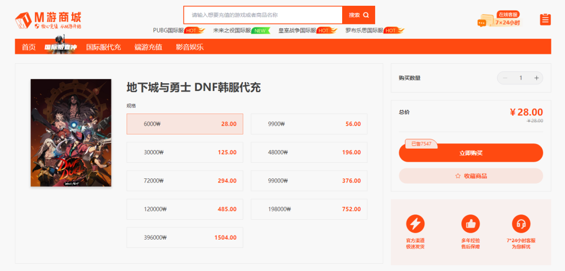Image resolution: width=565 pixels, height=271 pixels.
Task: Select the 6000₩ option for 28.00
Action: (185, 124)
